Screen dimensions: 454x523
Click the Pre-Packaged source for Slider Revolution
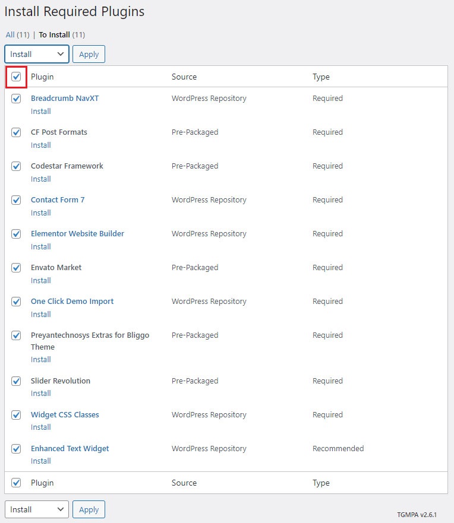[195, 381]
